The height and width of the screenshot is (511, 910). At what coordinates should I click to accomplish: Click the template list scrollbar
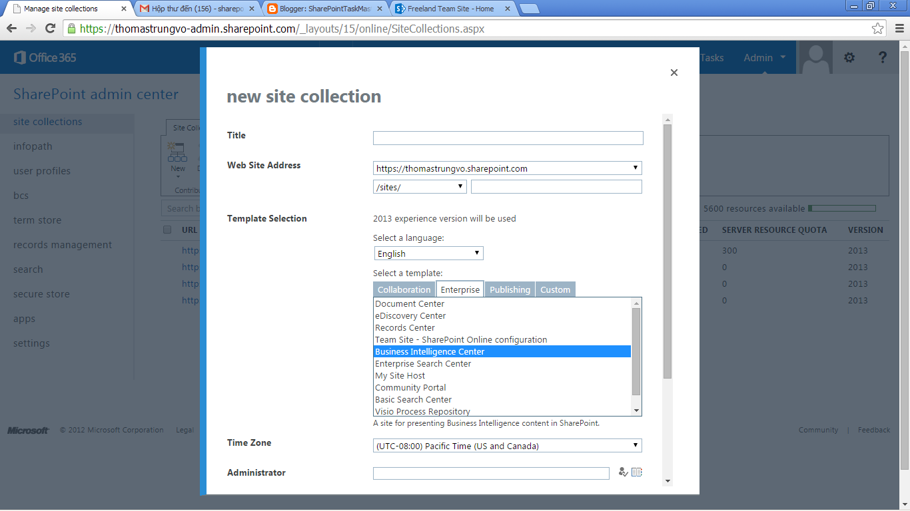[x=636, y=357]
